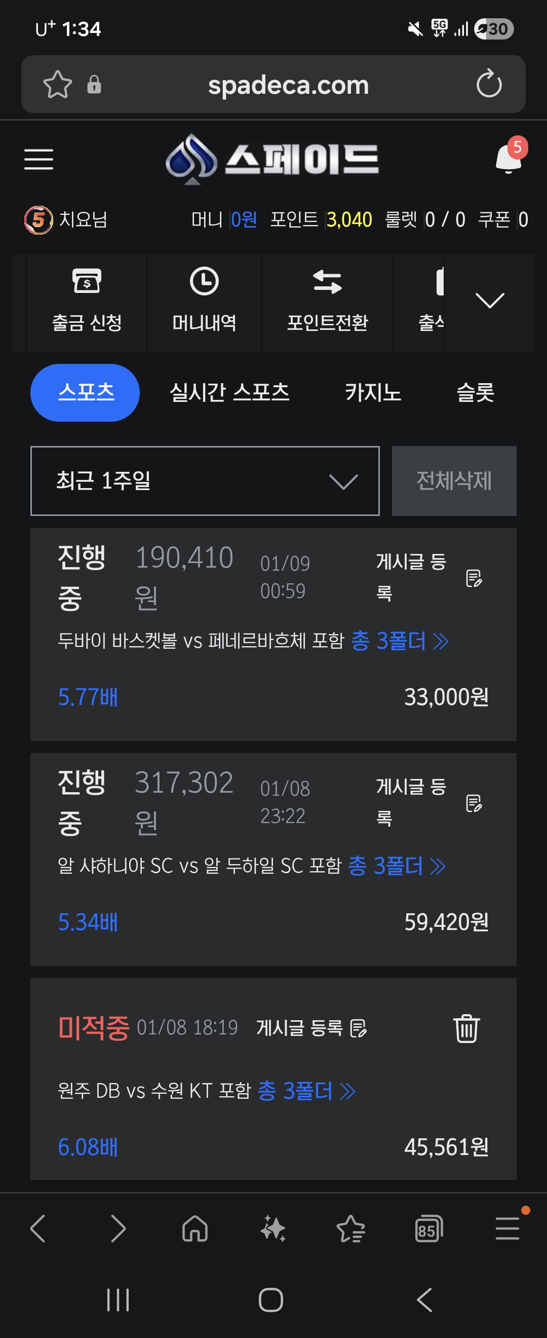The height and width of the screenshot is (1338, 547).
Task: Expand 총 3폴더 for the 두바이 바스켓볼 bet
Action: [x=400, y=641]
